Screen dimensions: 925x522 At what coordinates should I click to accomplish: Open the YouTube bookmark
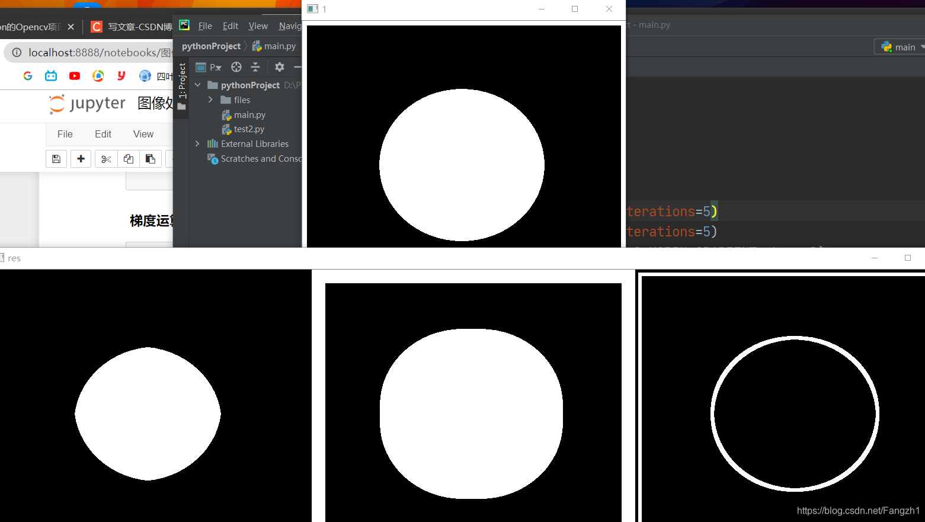click(75, 76)
